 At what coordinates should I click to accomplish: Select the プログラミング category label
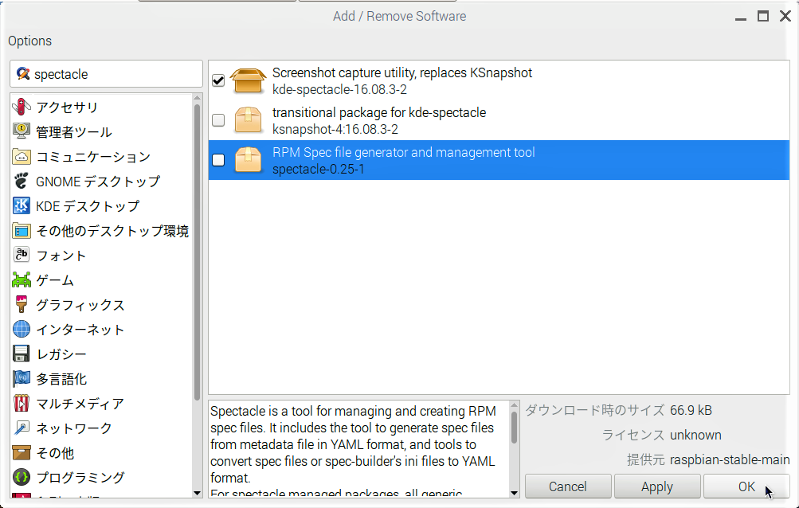[80, 478]
